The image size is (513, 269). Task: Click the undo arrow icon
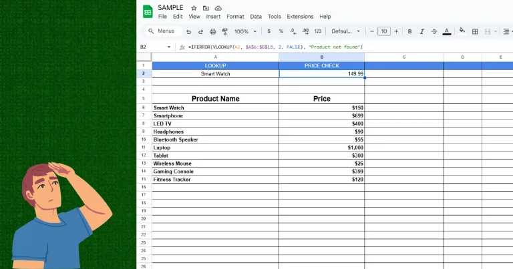[189, 31]
